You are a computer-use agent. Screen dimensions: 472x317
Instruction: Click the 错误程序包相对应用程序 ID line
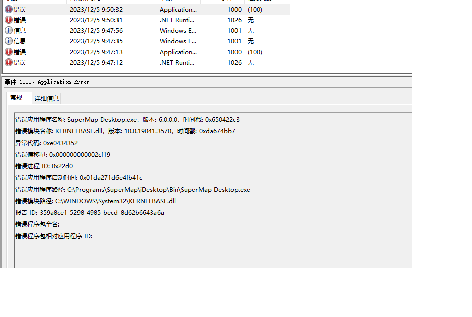tap(54, 236)
